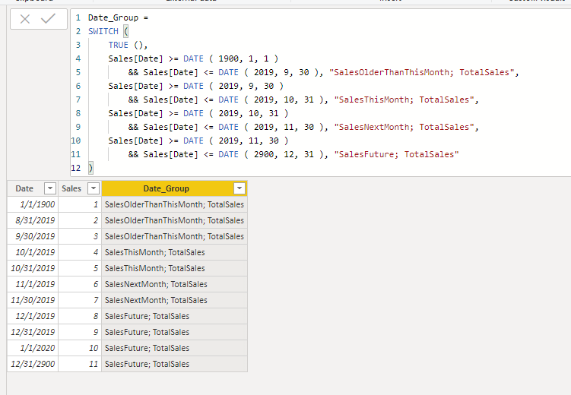Select the 12/31/2019 date cell
The width and height of the screenshot is (571, 395).
[33, 333]
